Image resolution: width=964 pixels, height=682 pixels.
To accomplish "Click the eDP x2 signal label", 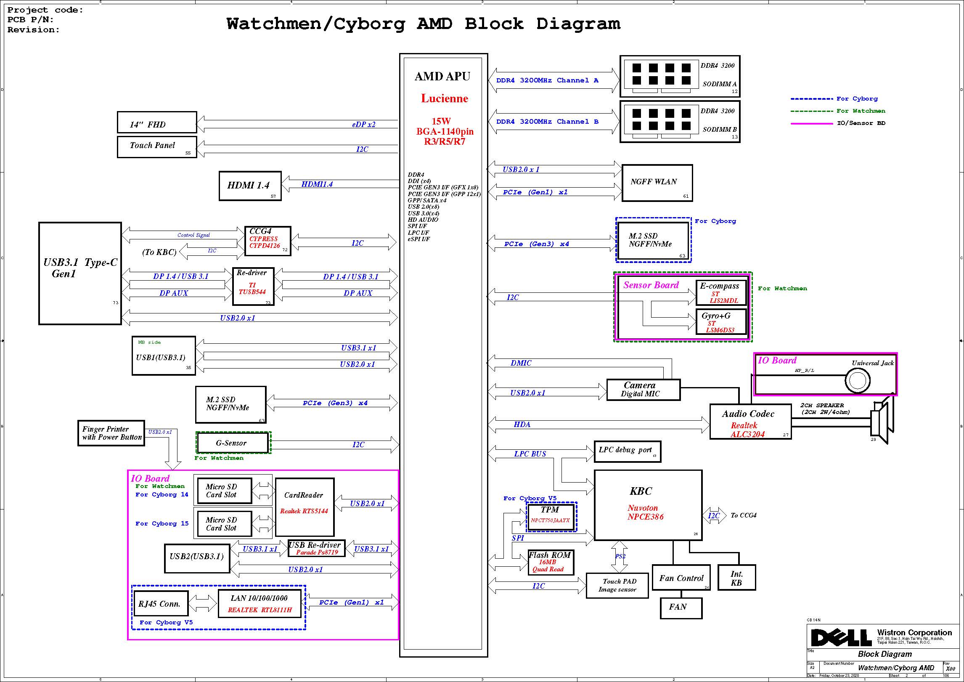I will pos(363,125).
